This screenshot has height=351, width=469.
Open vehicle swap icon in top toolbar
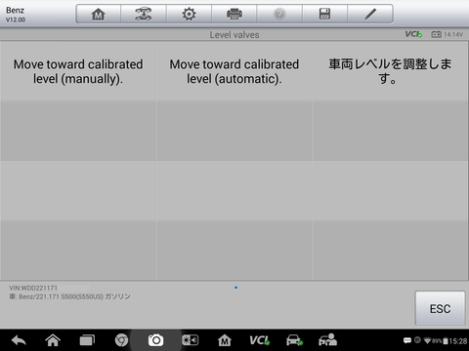[144, 14]
